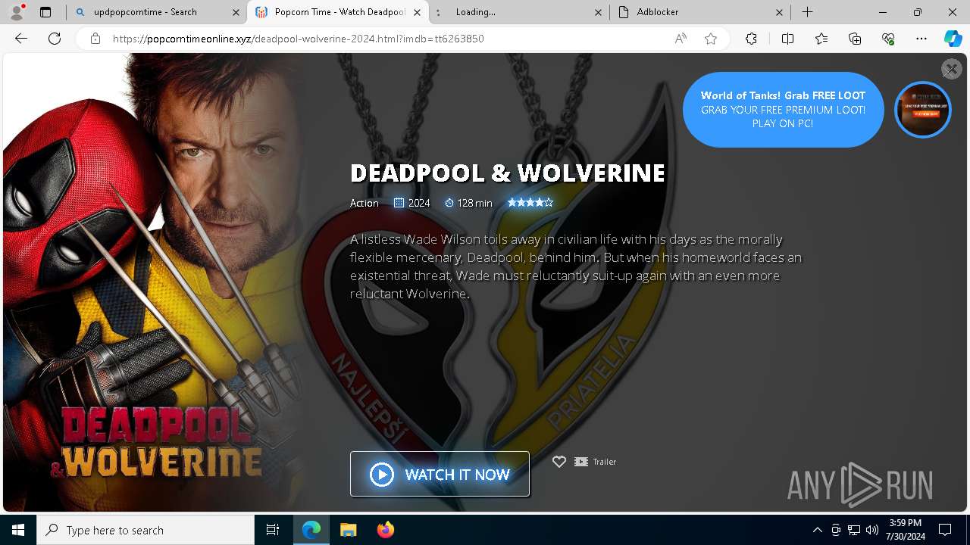Open Edge Settings and more menu

[921, 39]
